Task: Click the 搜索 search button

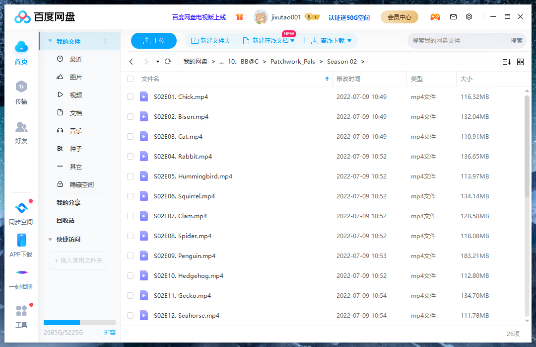Action: pos(516,41)
